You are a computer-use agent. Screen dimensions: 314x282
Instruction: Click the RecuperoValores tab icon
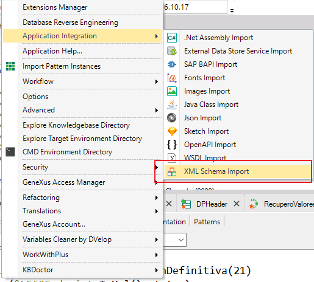pyautogui.click(x=254, y=204)
